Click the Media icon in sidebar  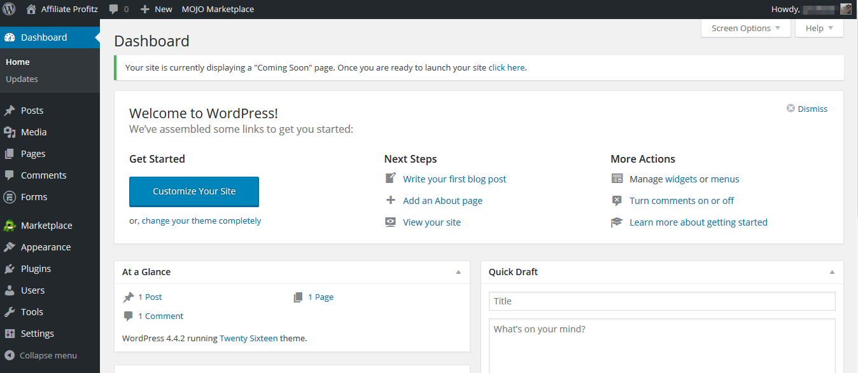click(10, 132)
